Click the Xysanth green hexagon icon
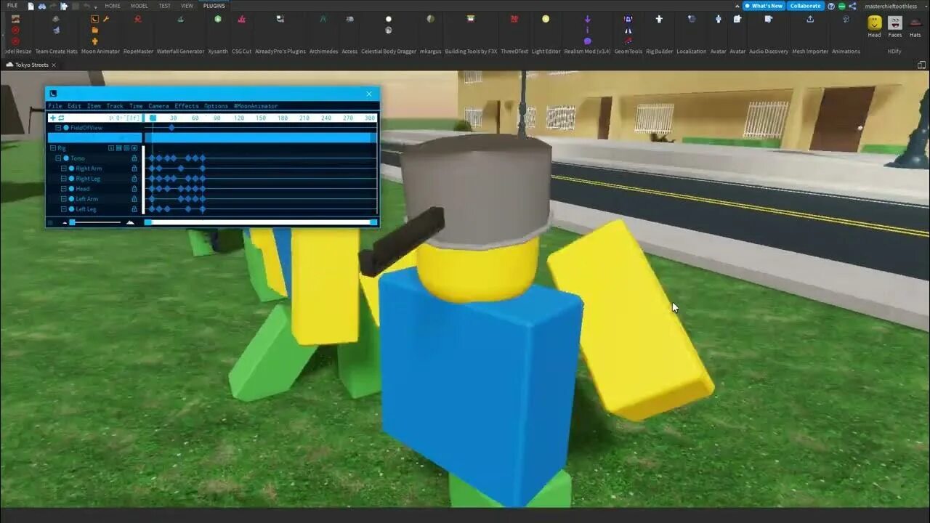 [218, 20]
